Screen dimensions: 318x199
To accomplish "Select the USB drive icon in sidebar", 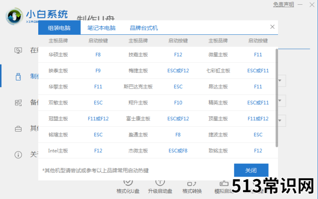I will coord(18,77).
